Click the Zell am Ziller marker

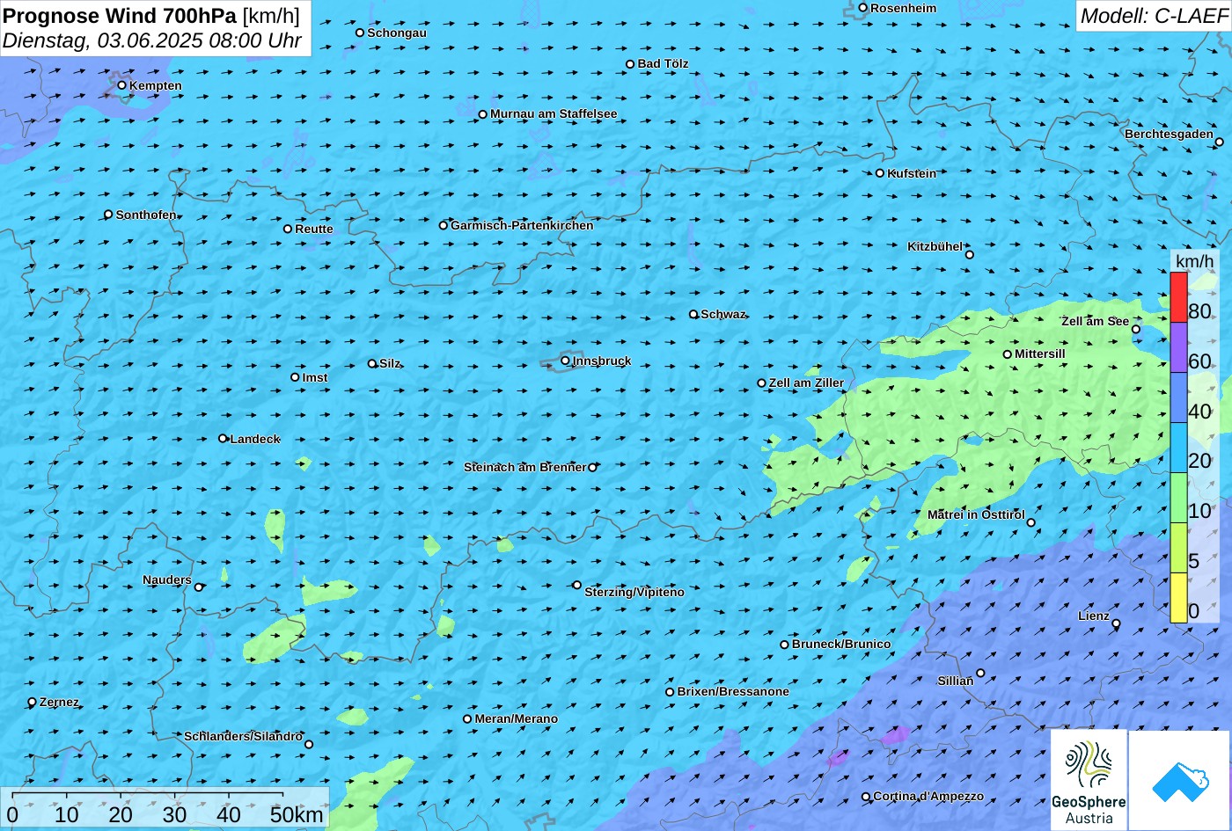coord(762,383)
